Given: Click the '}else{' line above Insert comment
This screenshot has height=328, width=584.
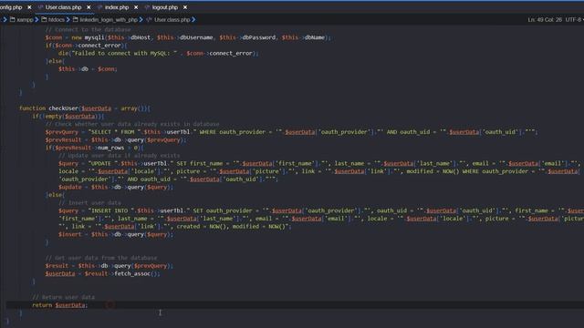Looking at the screenshot, I should [55, 195].
